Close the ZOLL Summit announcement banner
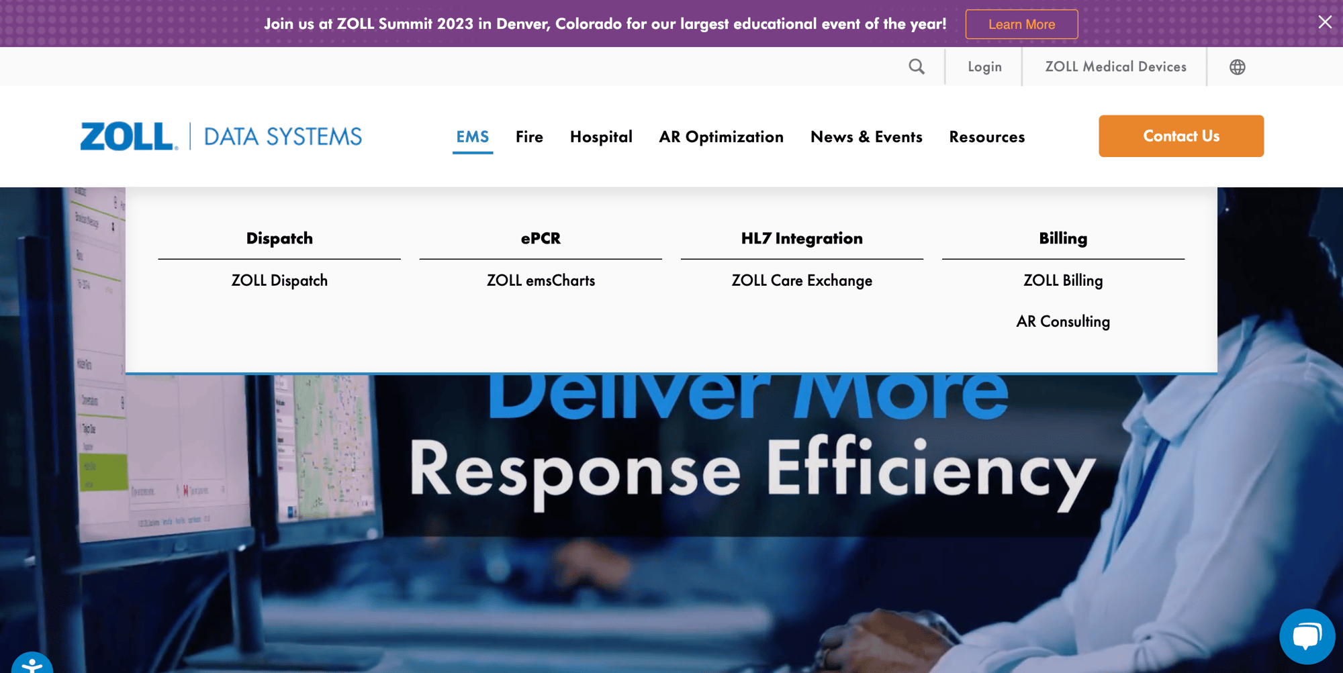1343x673 pixels. pyautogui.click(x=1325, y=22)
